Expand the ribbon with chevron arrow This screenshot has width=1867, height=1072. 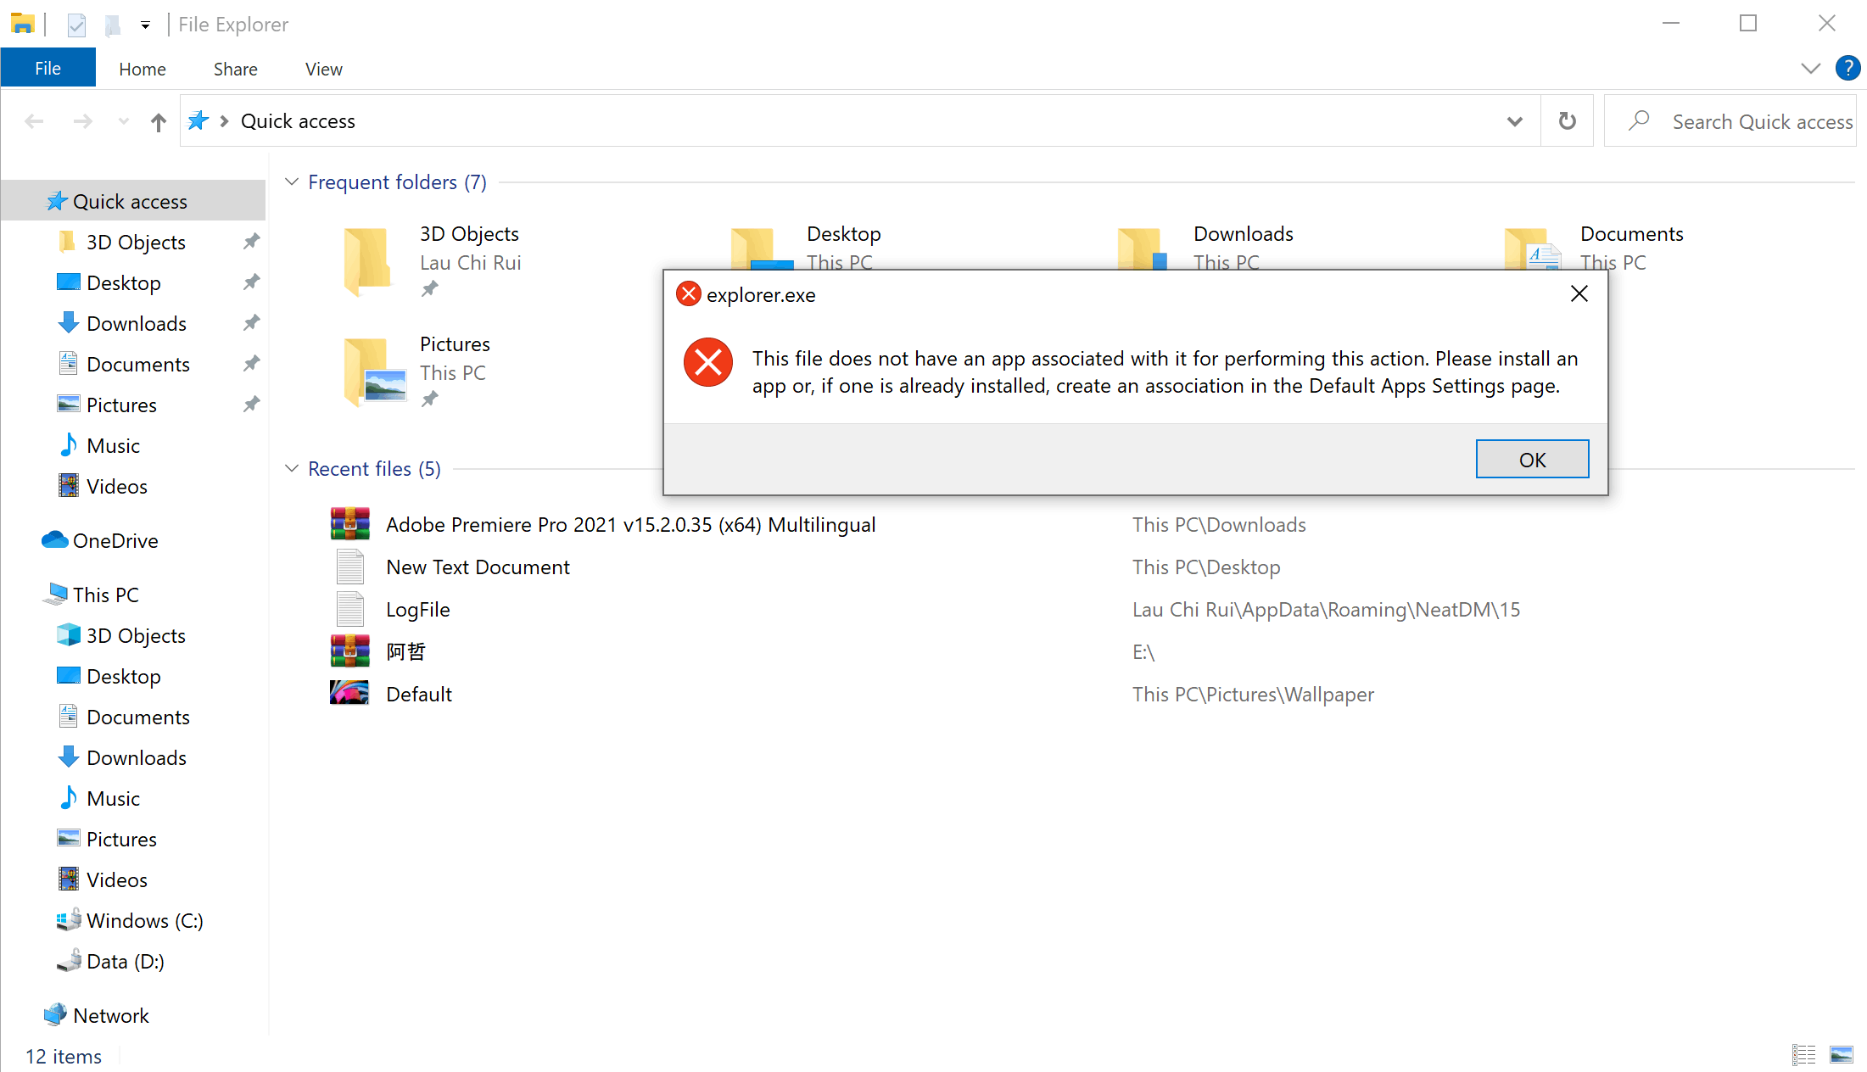point(1810,68)
